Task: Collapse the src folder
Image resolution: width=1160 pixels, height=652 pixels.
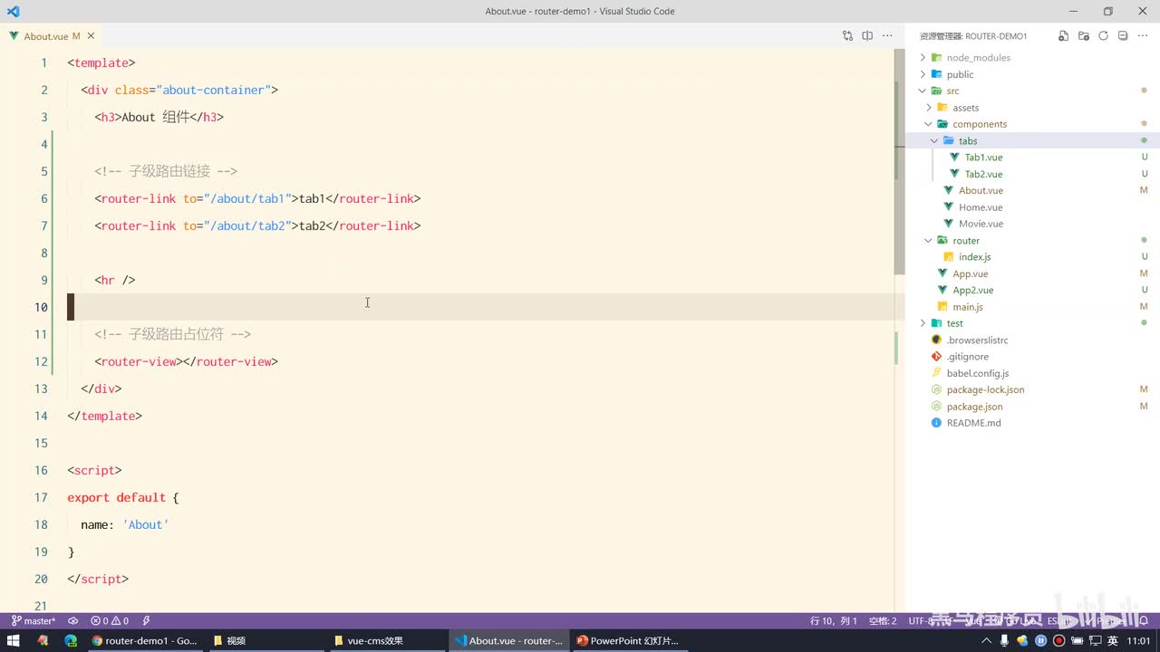Action: click(x=923, y=91)
